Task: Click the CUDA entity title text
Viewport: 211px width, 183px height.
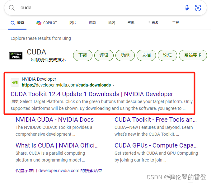Action: 36,52
